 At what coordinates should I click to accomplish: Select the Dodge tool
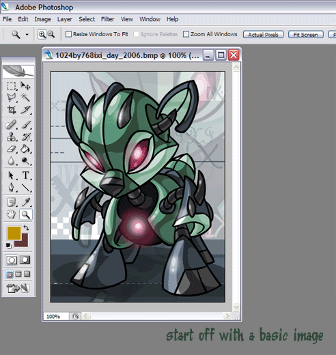click(25, 161)
